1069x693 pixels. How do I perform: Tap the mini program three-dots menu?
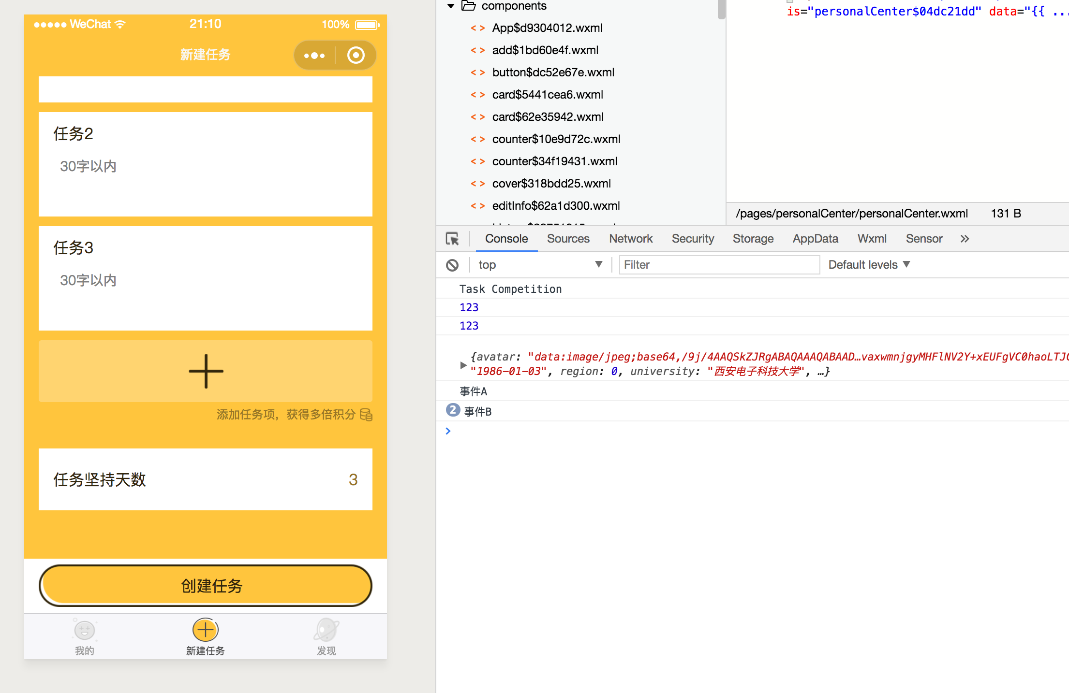tap(314, 56)
